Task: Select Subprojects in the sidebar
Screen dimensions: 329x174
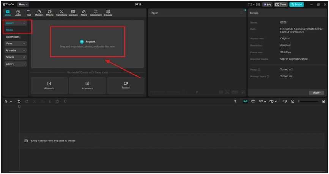Action: coord(13,37)
